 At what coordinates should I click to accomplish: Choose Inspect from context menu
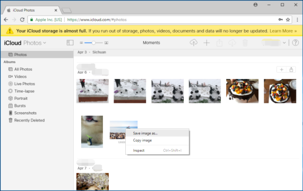157,151
